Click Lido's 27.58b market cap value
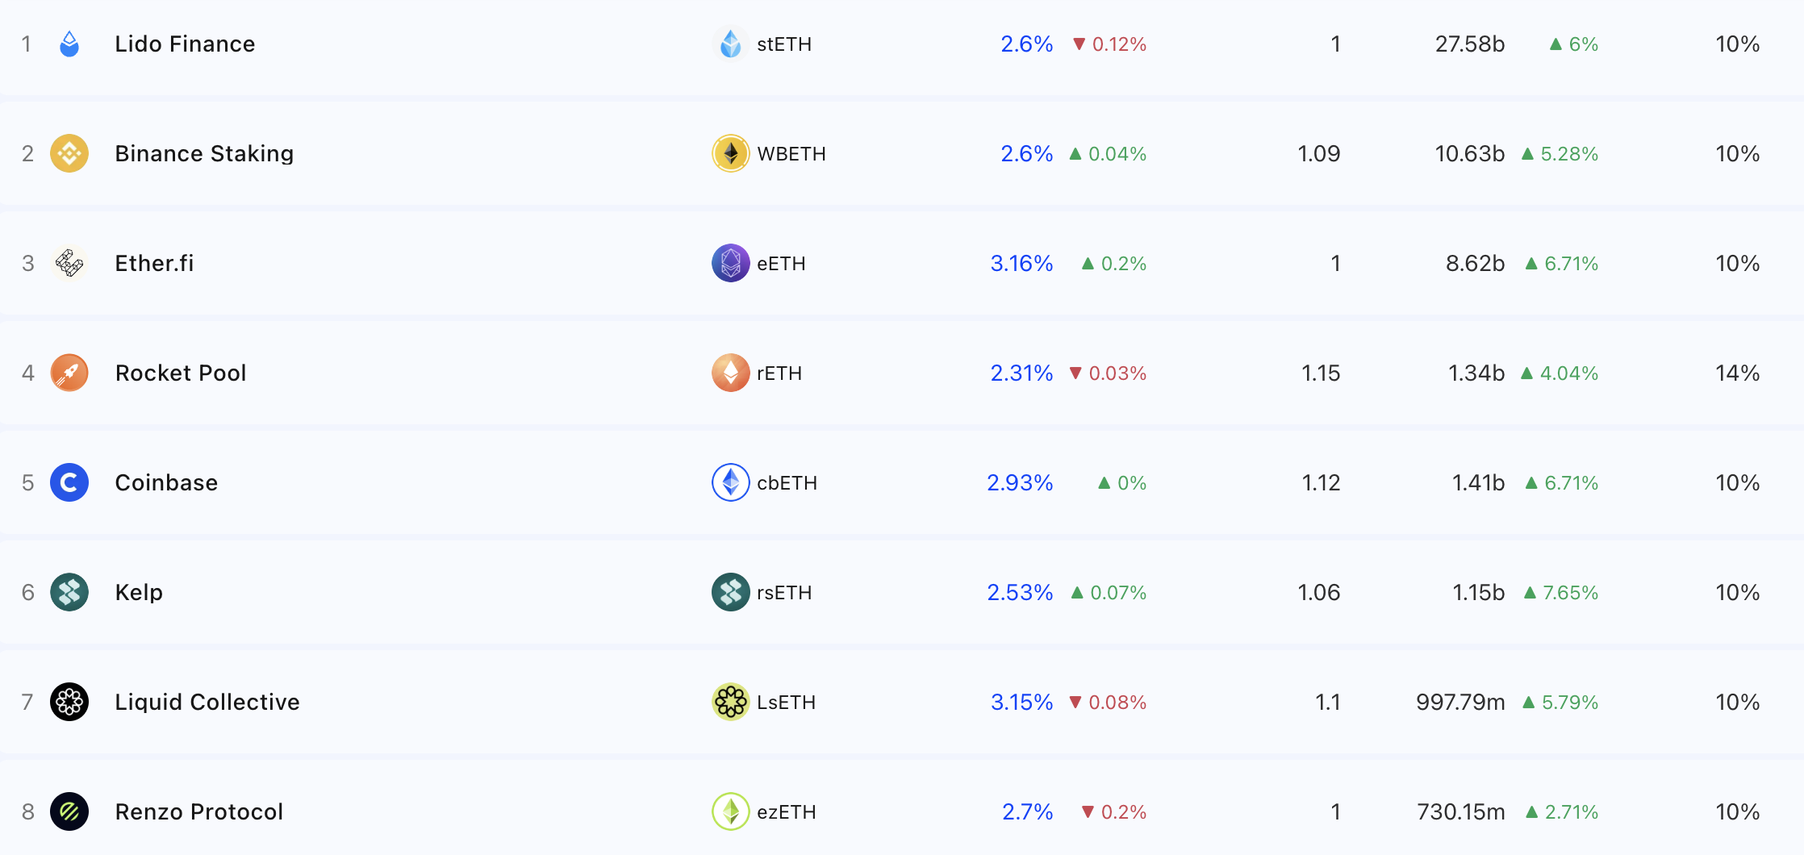 point(1469,44)
